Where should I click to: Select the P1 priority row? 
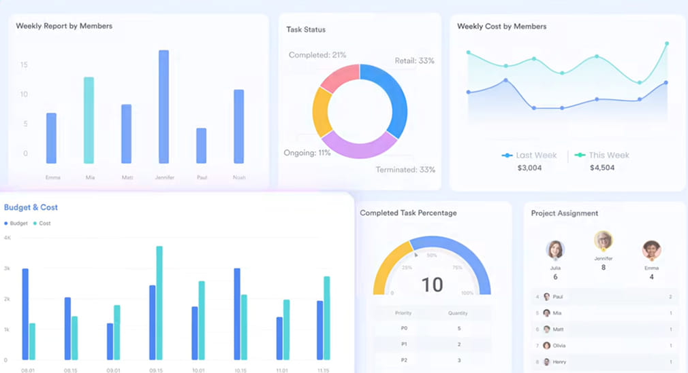[x=432, y=344]
